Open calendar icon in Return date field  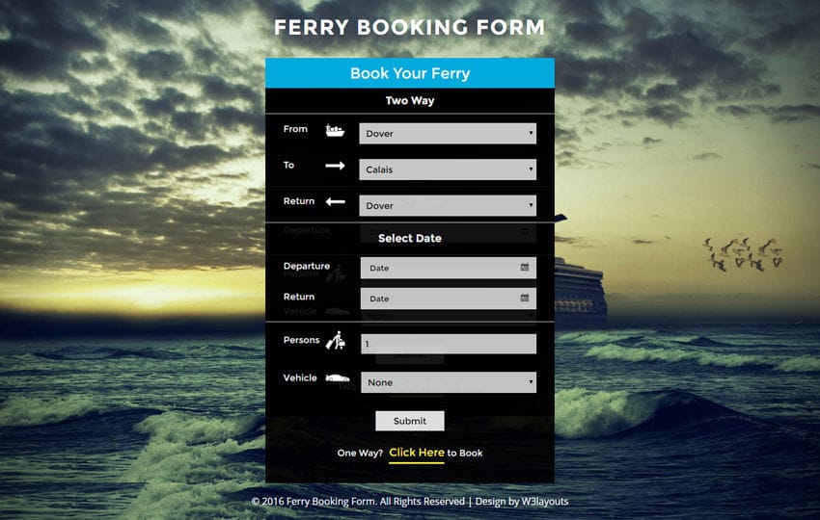[x=525, y=299]
